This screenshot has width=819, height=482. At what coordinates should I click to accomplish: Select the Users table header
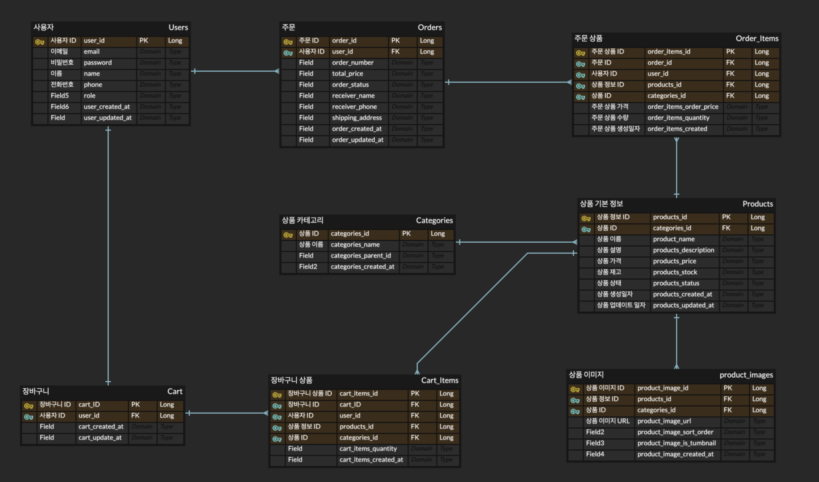point(111,28)
